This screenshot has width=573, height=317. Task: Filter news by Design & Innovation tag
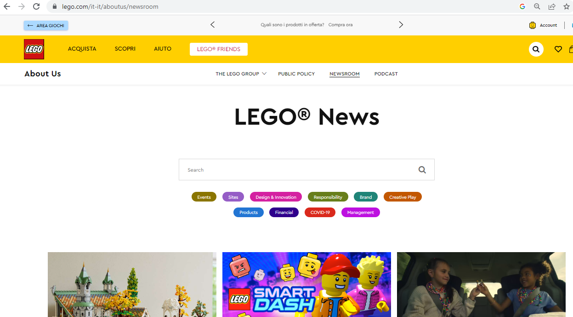[x=276, y=197]
